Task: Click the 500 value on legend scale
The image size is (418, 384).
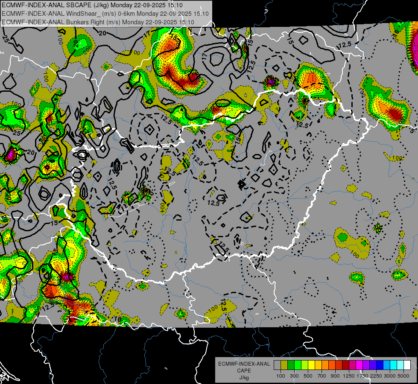Action: [308, 376]
